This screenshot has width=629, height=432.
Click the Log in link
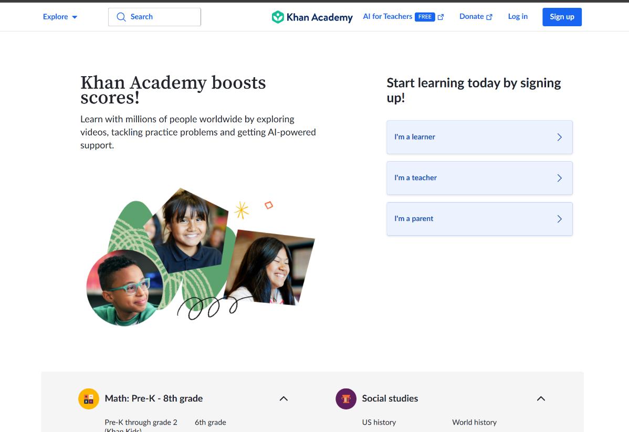518,17
